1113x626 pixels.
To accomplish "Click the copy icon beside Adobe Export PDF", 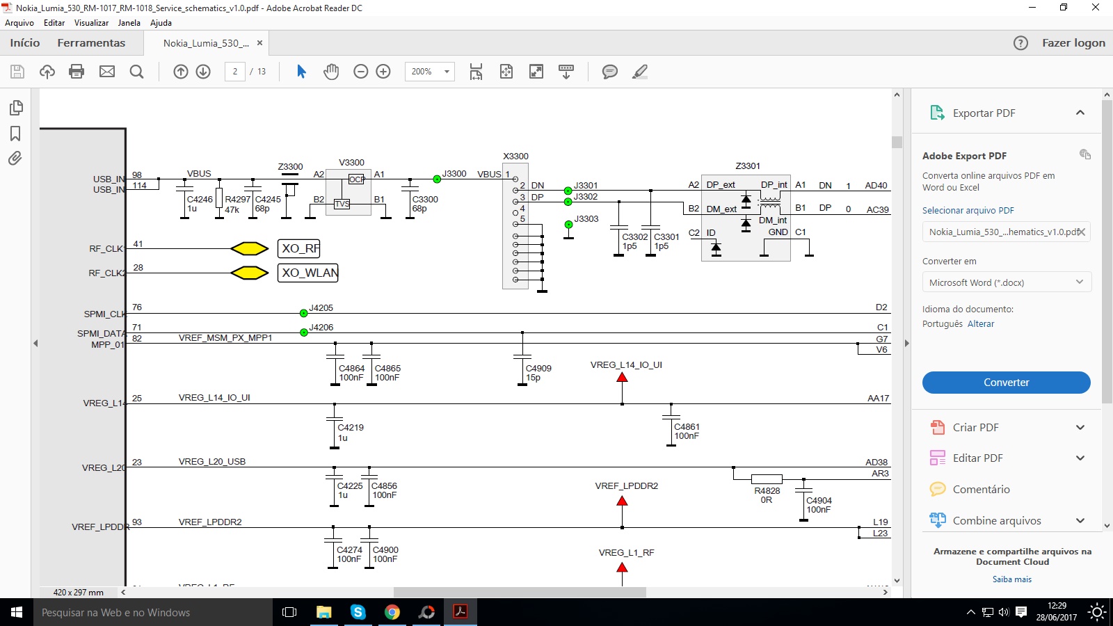I will [1084, 154].
